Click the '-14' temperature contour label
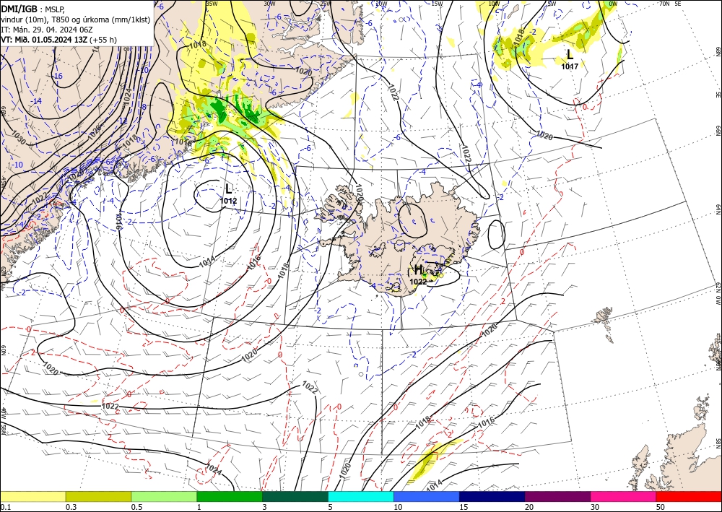 pyautogui.click(x=36, y=101)
